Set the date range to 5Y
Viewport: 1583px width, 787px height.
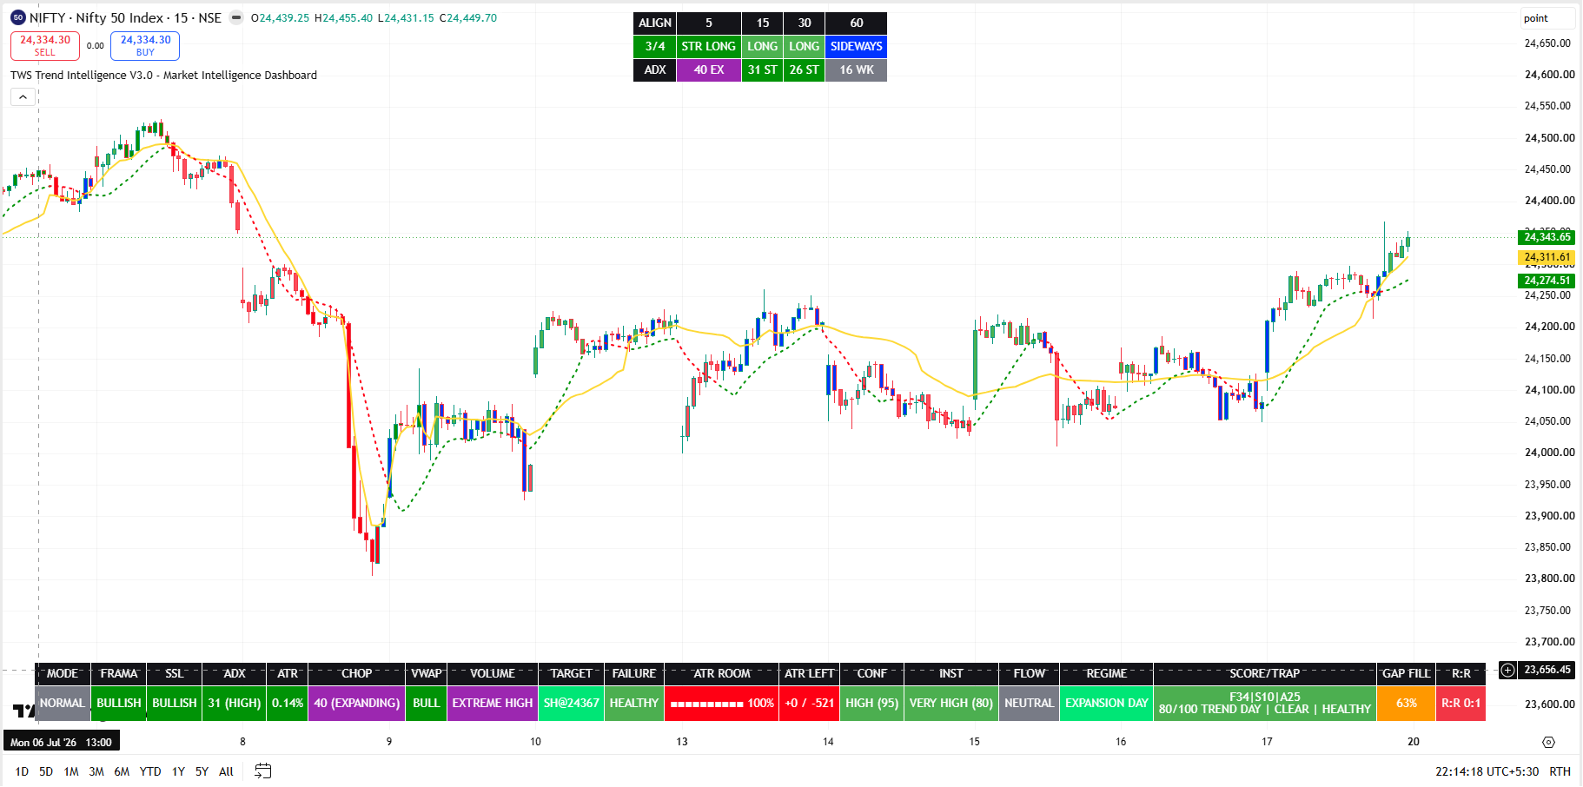click(x=202, y=771)
